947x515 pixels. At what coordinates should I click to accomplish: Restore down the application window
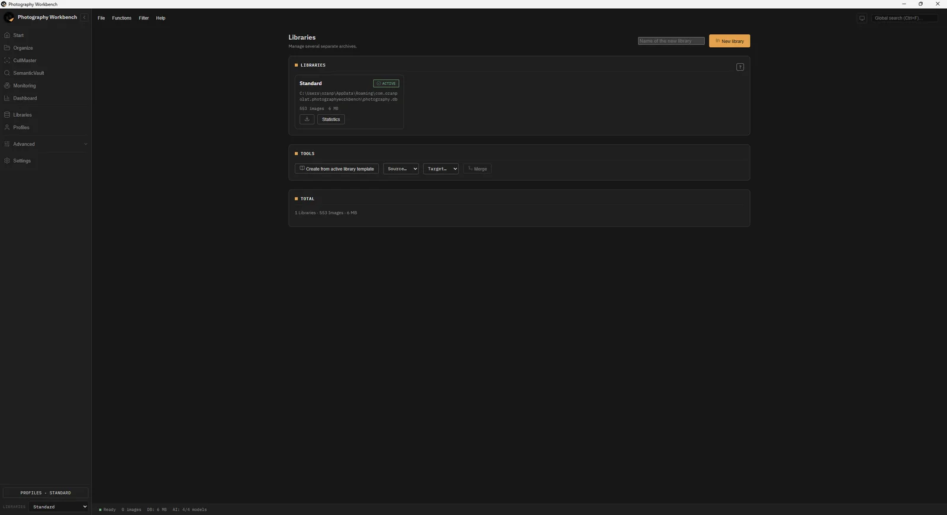[920, 4]
